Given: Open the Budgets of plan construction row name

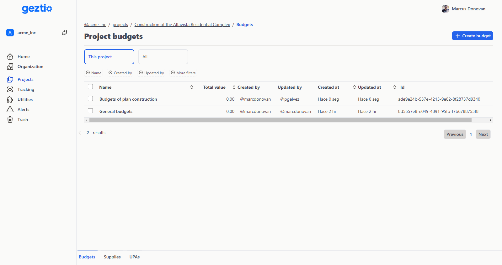Looking at the screenshot, I should (x=128, y=99).
